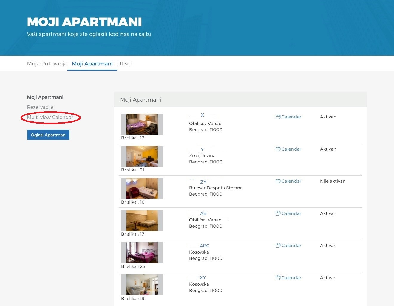Image resolution: width=394 pixels, height=306 pixels.
Task: Click calendar icon for Obilićev Venac apartment X
Action: pyautogui.click(x=278, y=117)
